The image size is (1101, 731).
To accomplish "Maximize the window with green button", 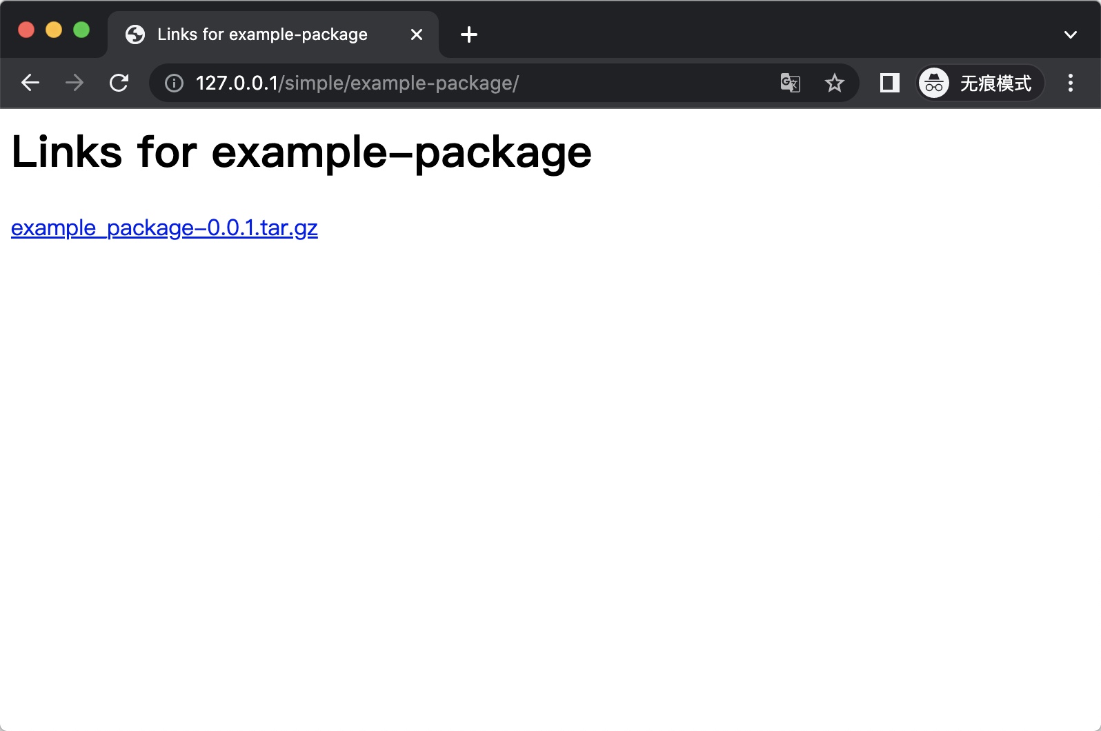I will [81, 30].
